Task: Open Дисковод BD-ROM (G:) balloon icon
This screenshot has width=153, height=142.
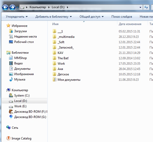Action: click(x=11, y=117)
